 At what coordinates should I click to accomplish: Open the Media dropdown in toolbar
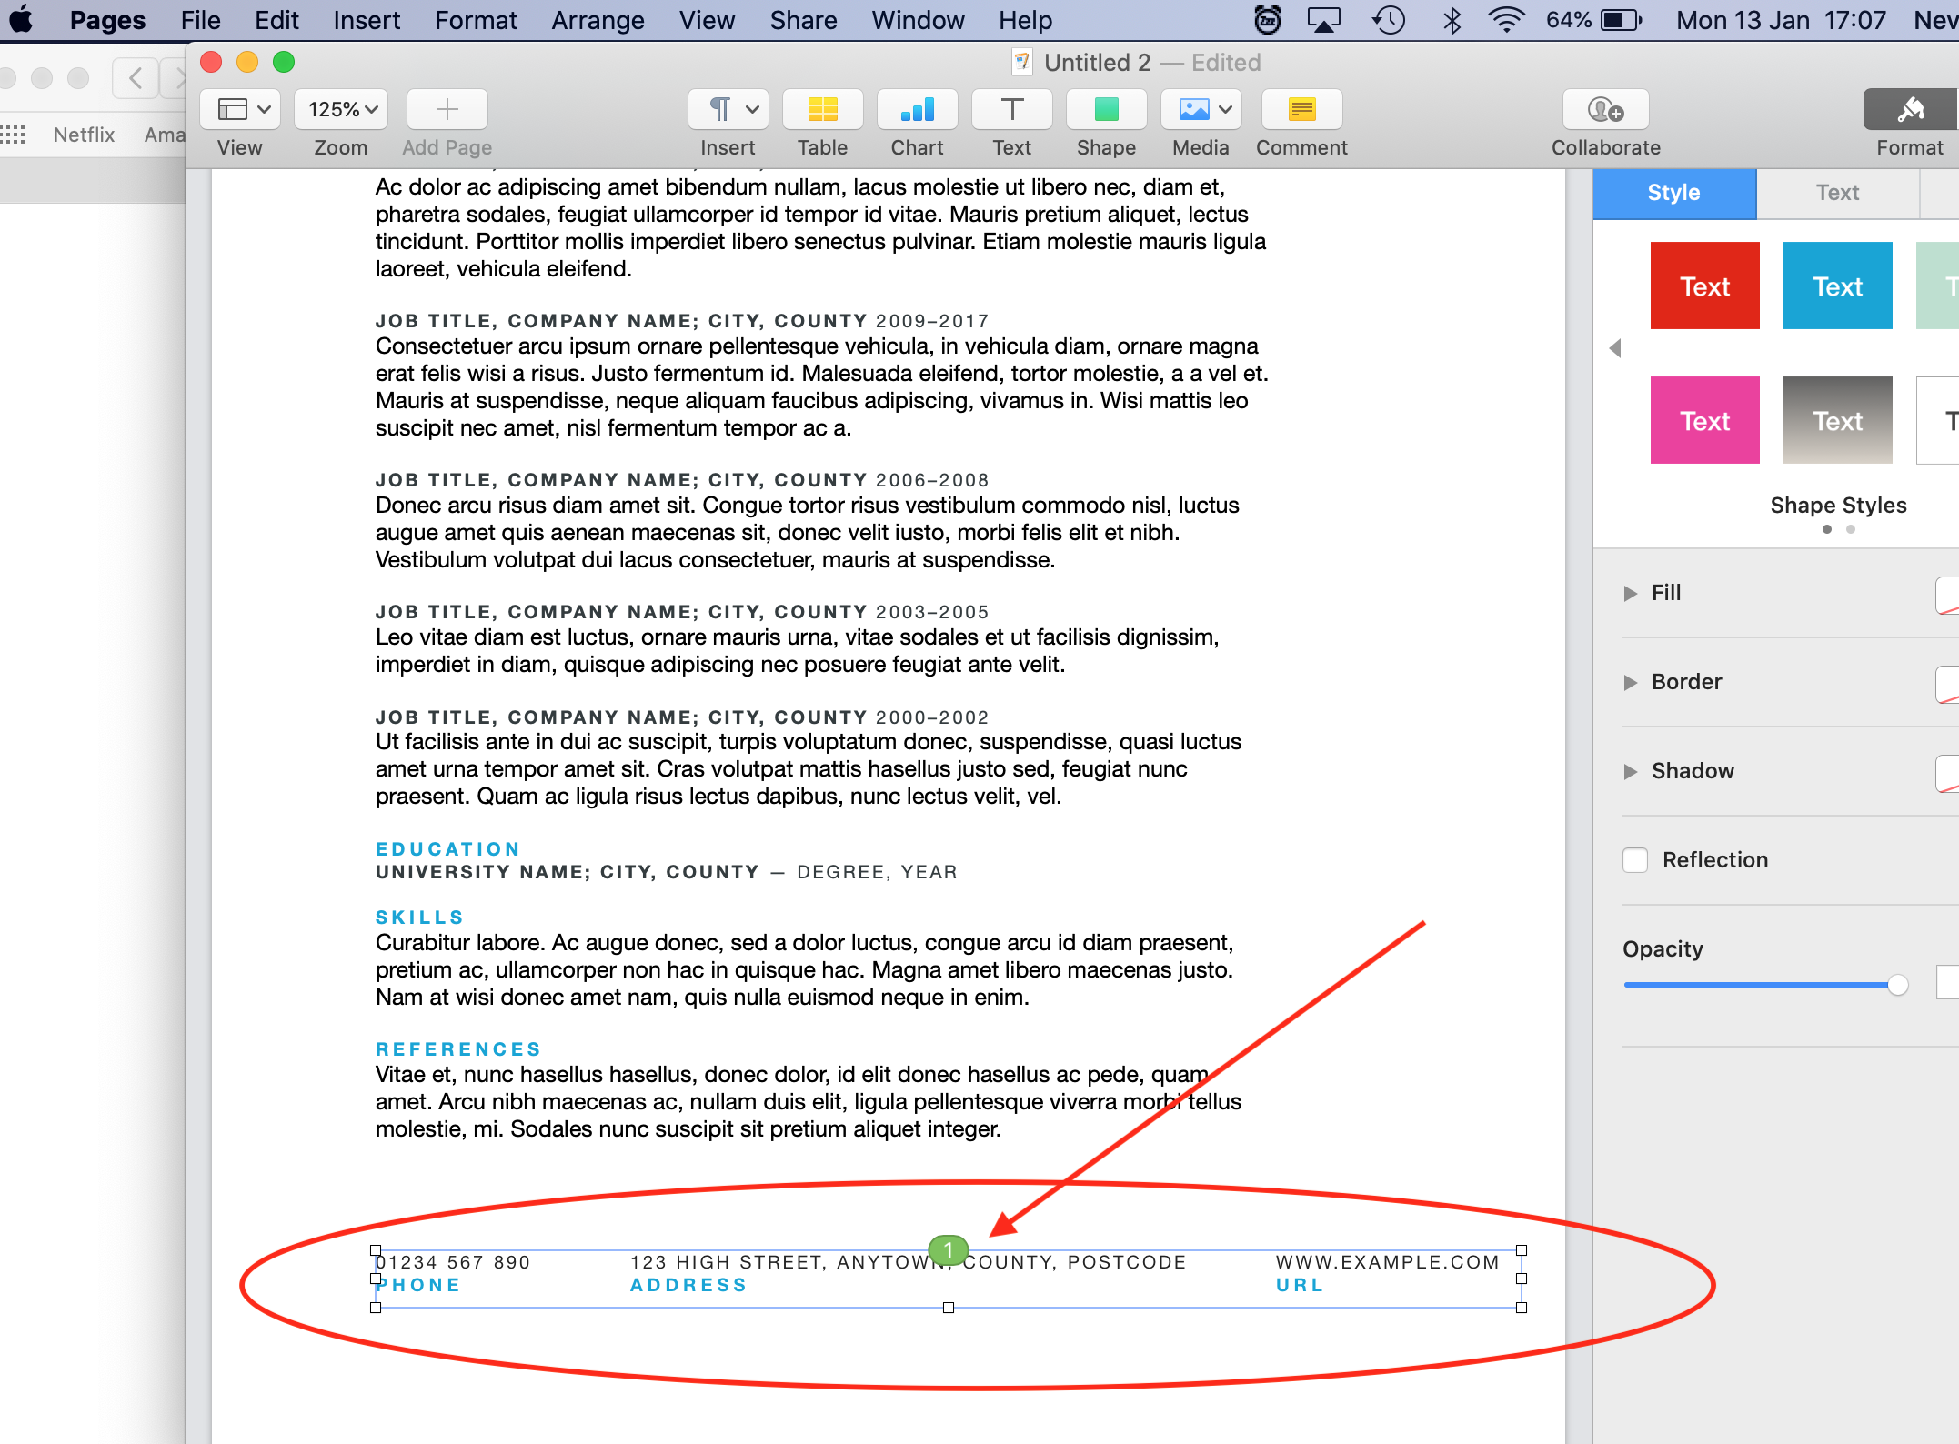coord(1201,110)
